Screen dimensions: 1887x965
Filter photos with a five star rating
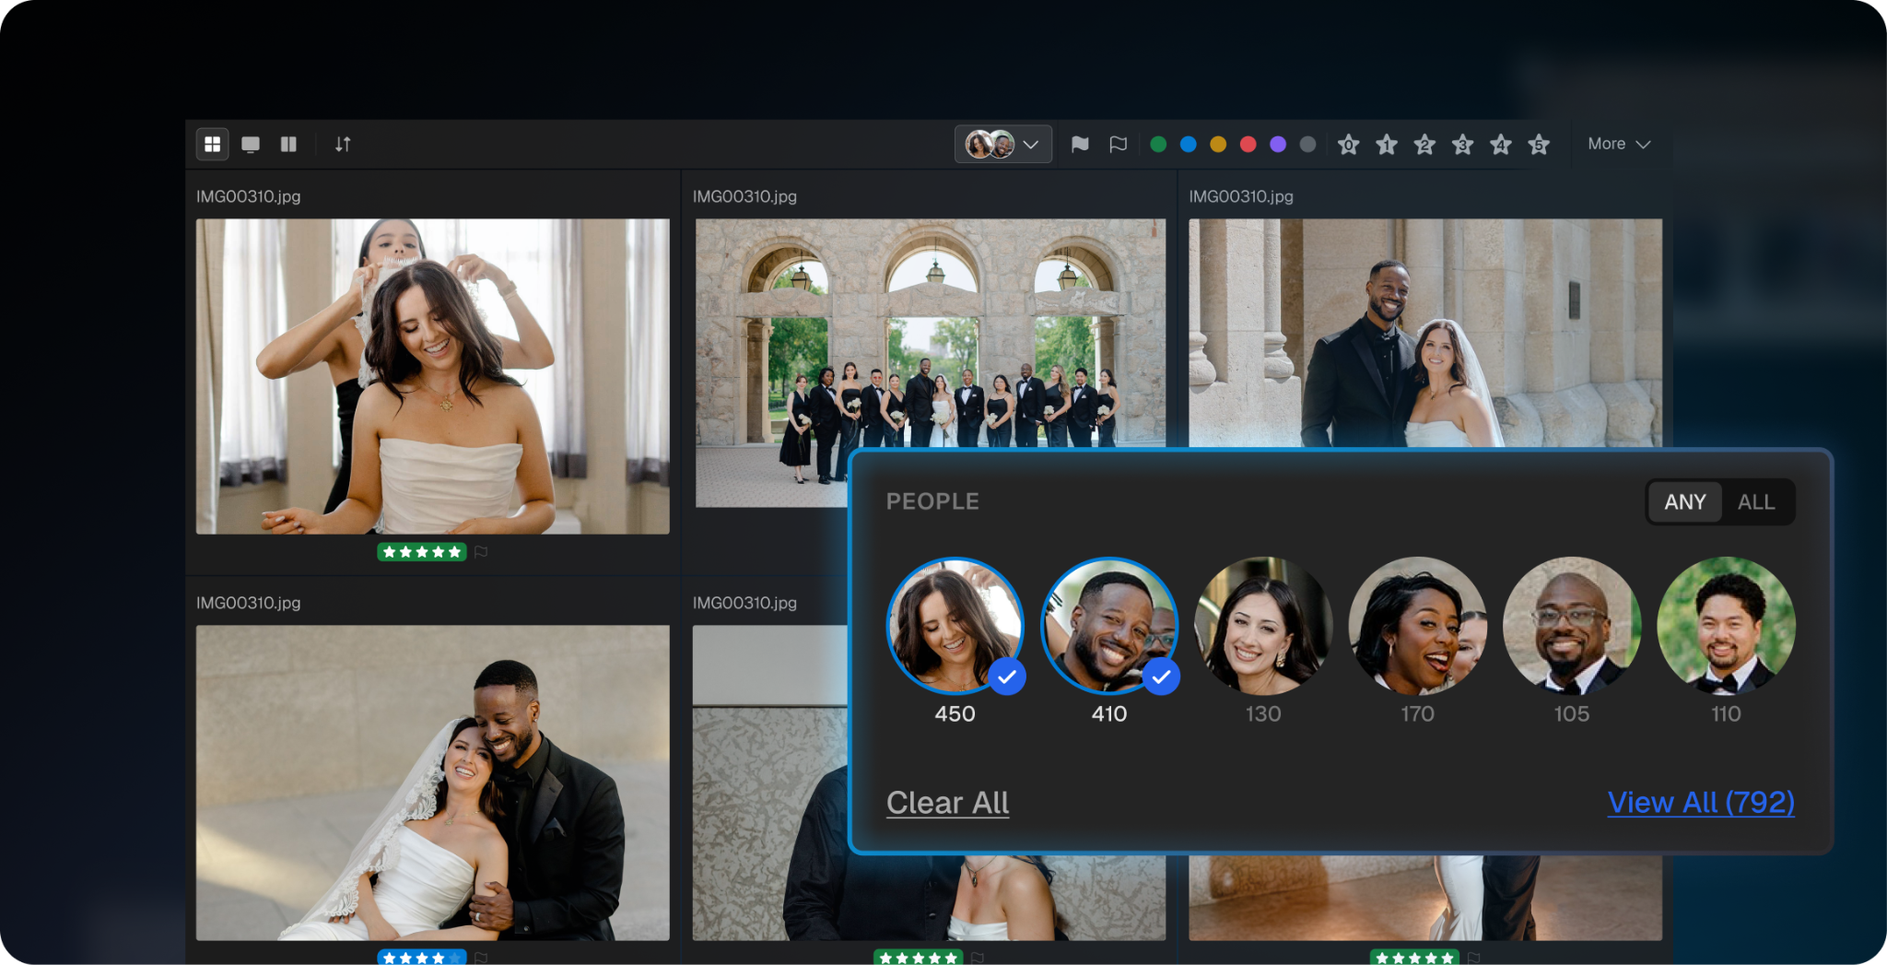(1539, 144)
